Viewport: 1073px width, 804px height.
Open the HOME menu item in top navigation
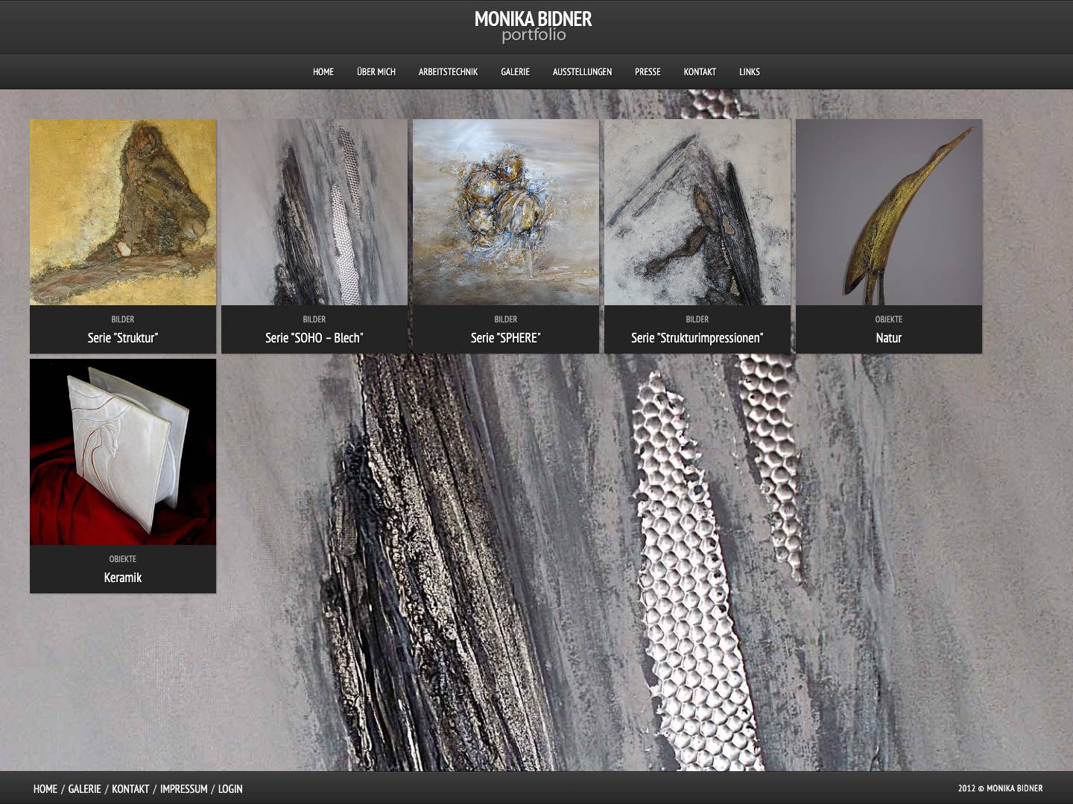tap(323, 71)
